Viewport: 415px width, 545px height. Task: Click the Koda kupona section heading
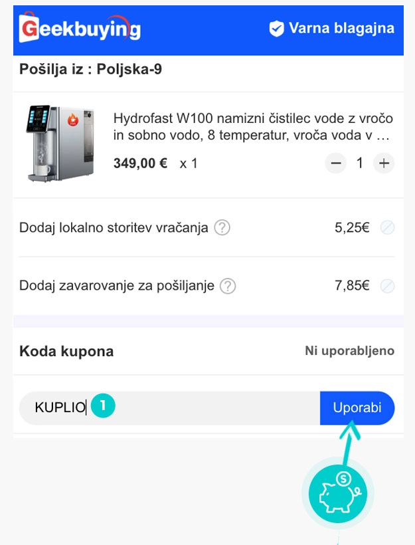coord(66,351)
